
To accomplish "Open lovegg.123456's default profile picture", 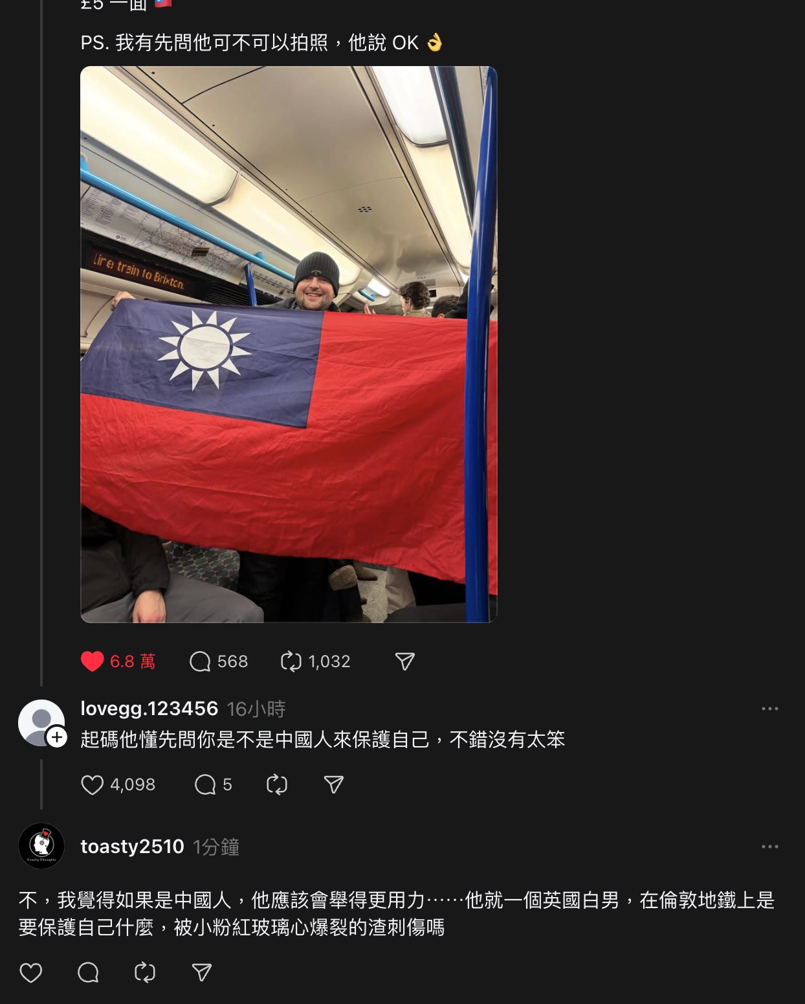I will pos(41,722).
